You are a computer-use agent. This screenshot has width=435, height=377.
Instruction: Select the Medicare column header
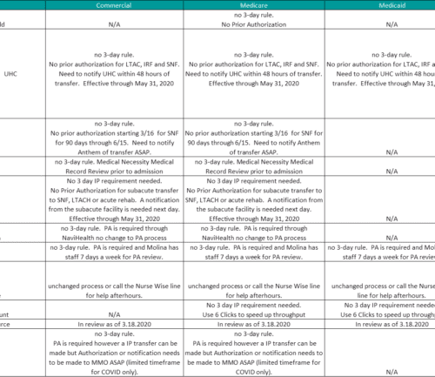coord(254,5)
